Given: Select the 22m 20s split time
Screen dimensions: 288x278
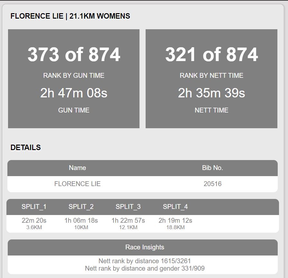Looking at the screenshot, I should click(x=34, y=220).
